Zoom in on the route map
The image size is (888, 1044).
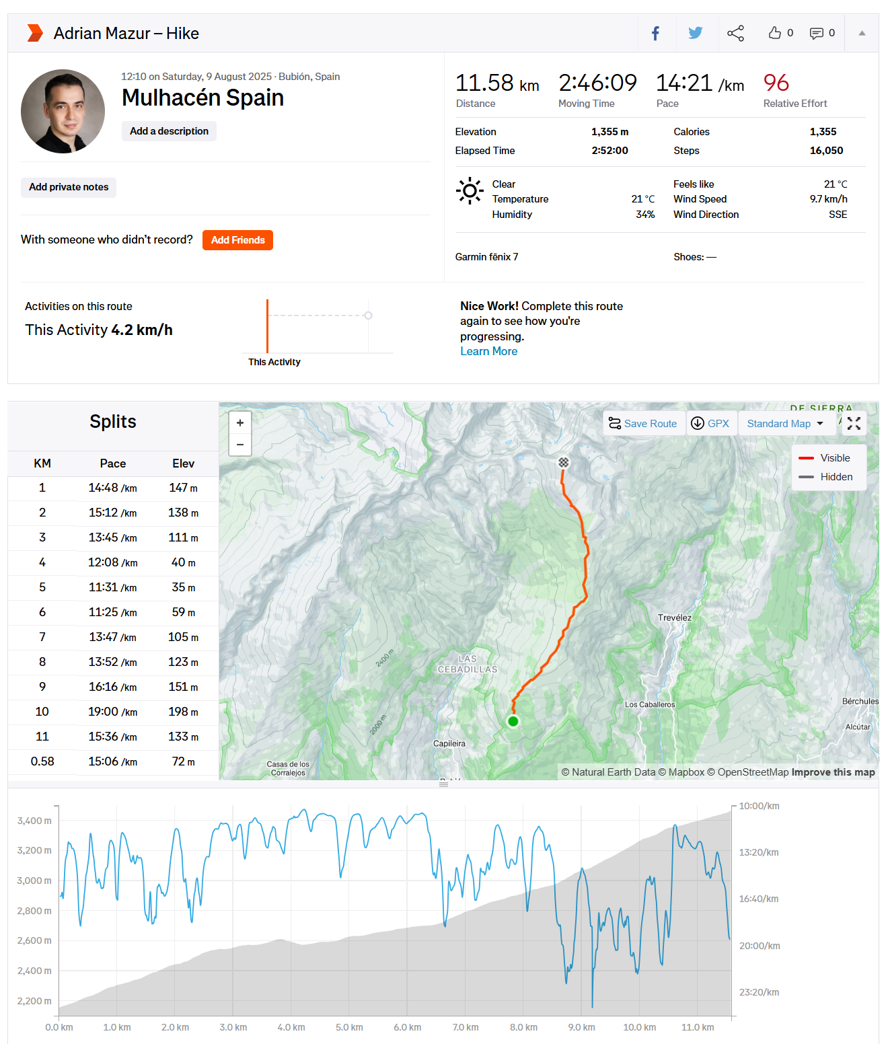pos(240,423)
